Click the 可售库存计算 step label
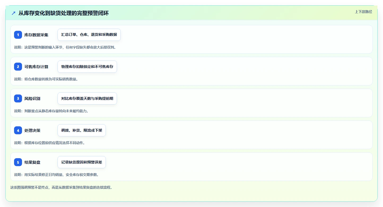 36,67
